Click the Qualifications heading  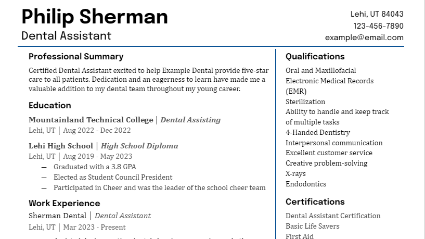click(x=315, y=56)
